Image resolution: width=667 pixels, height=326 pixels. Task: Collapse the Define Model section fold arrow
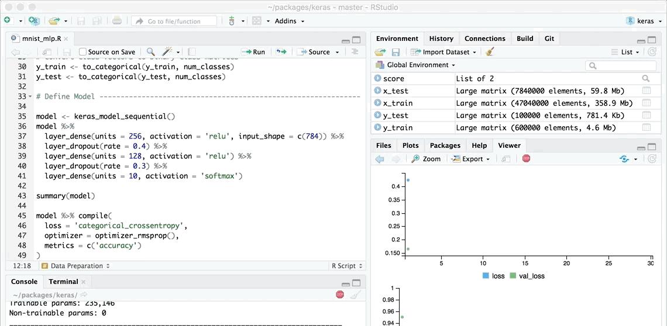30,96
